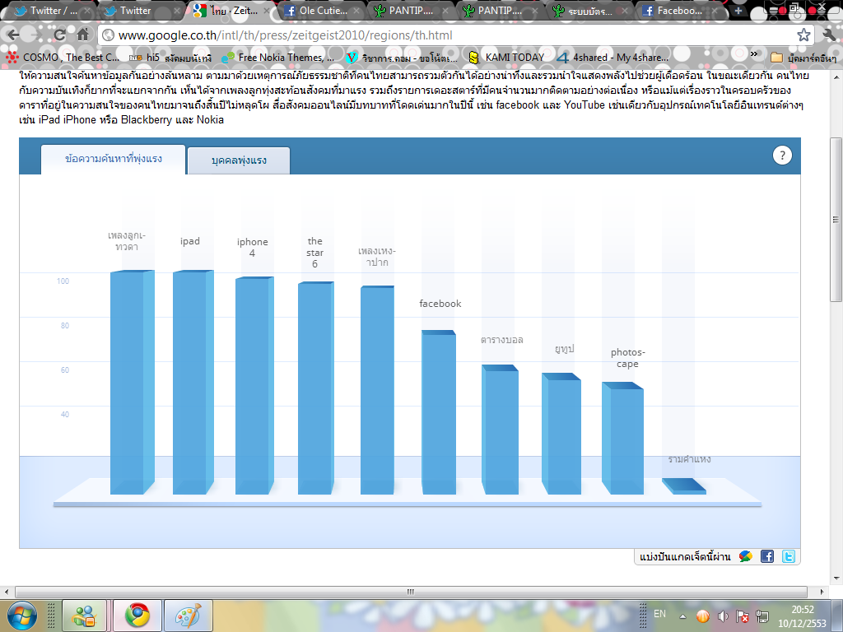Click the EN language indicator in taskbar
This screenshot has width=843, height=632.
tap(659, 614)
